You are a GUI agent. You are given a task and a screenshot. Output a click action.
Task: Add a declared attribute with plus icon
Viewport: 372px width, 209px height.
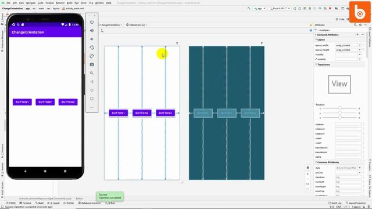(357, 35)
